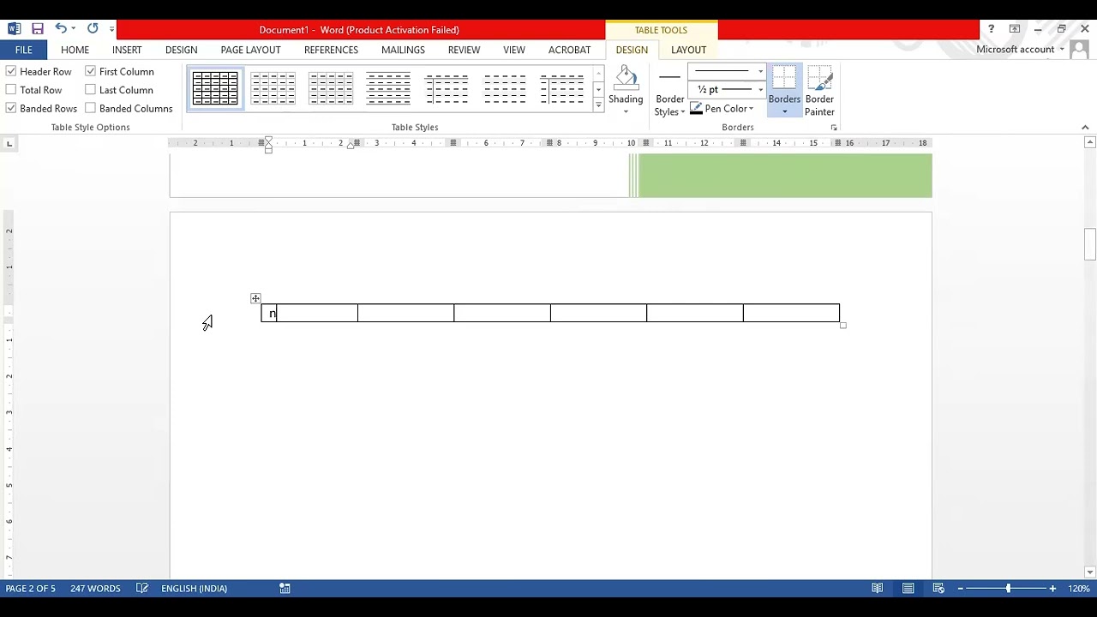Select the first plain Table Grid style
The image size is (1097, 617).
215,88
